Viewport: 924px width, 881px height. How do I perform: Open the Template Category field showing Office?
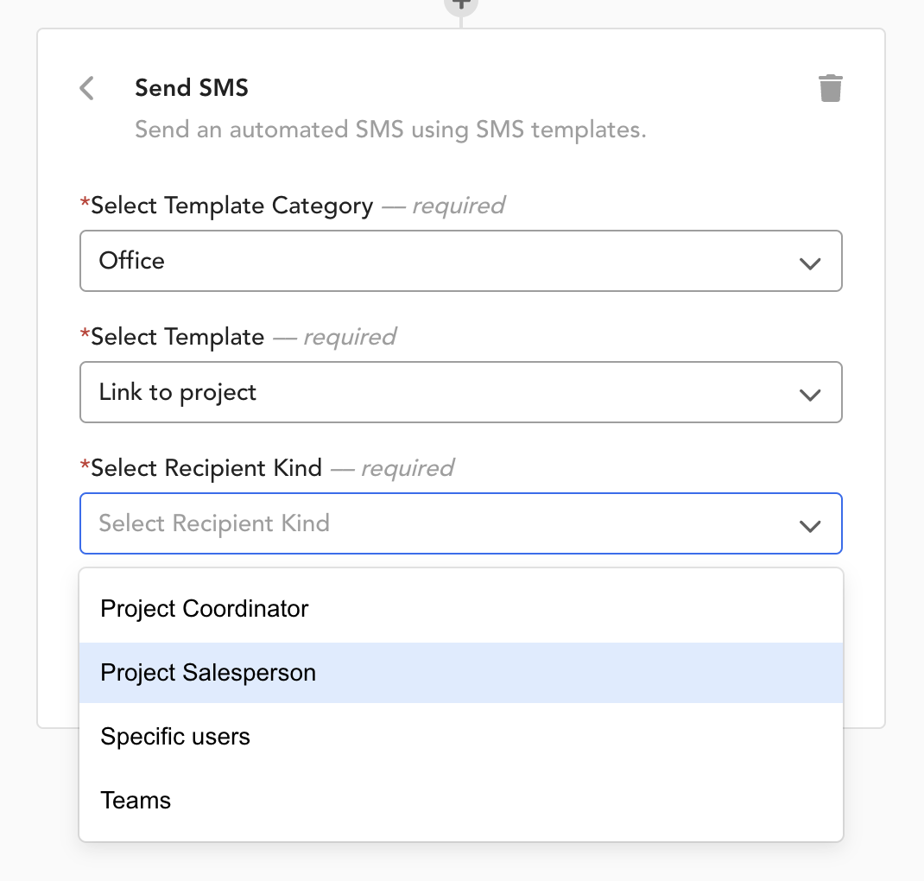pos(461,261)
